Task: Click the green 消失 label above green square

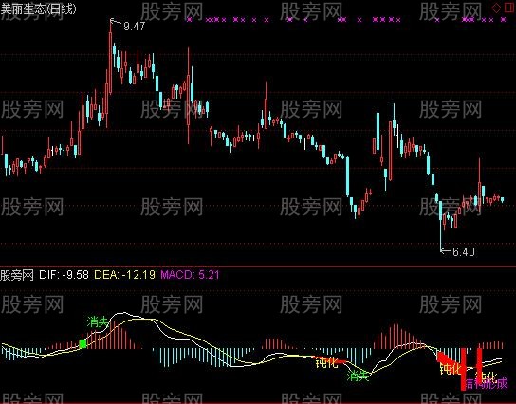Action: (x=98, y=321)
